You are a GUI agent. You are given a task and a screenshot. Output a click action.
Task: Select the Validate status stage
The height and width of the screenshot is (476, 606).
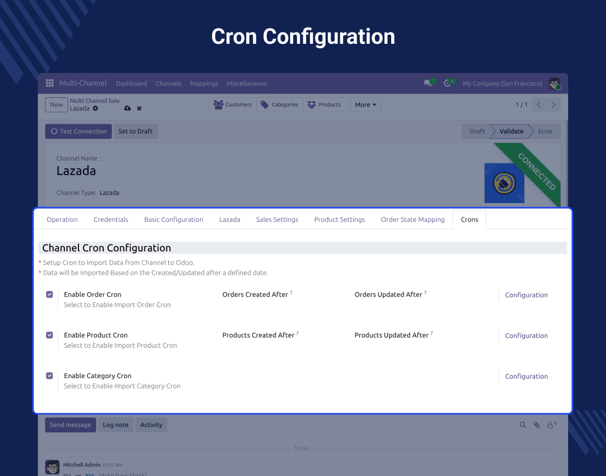(511, 131)
